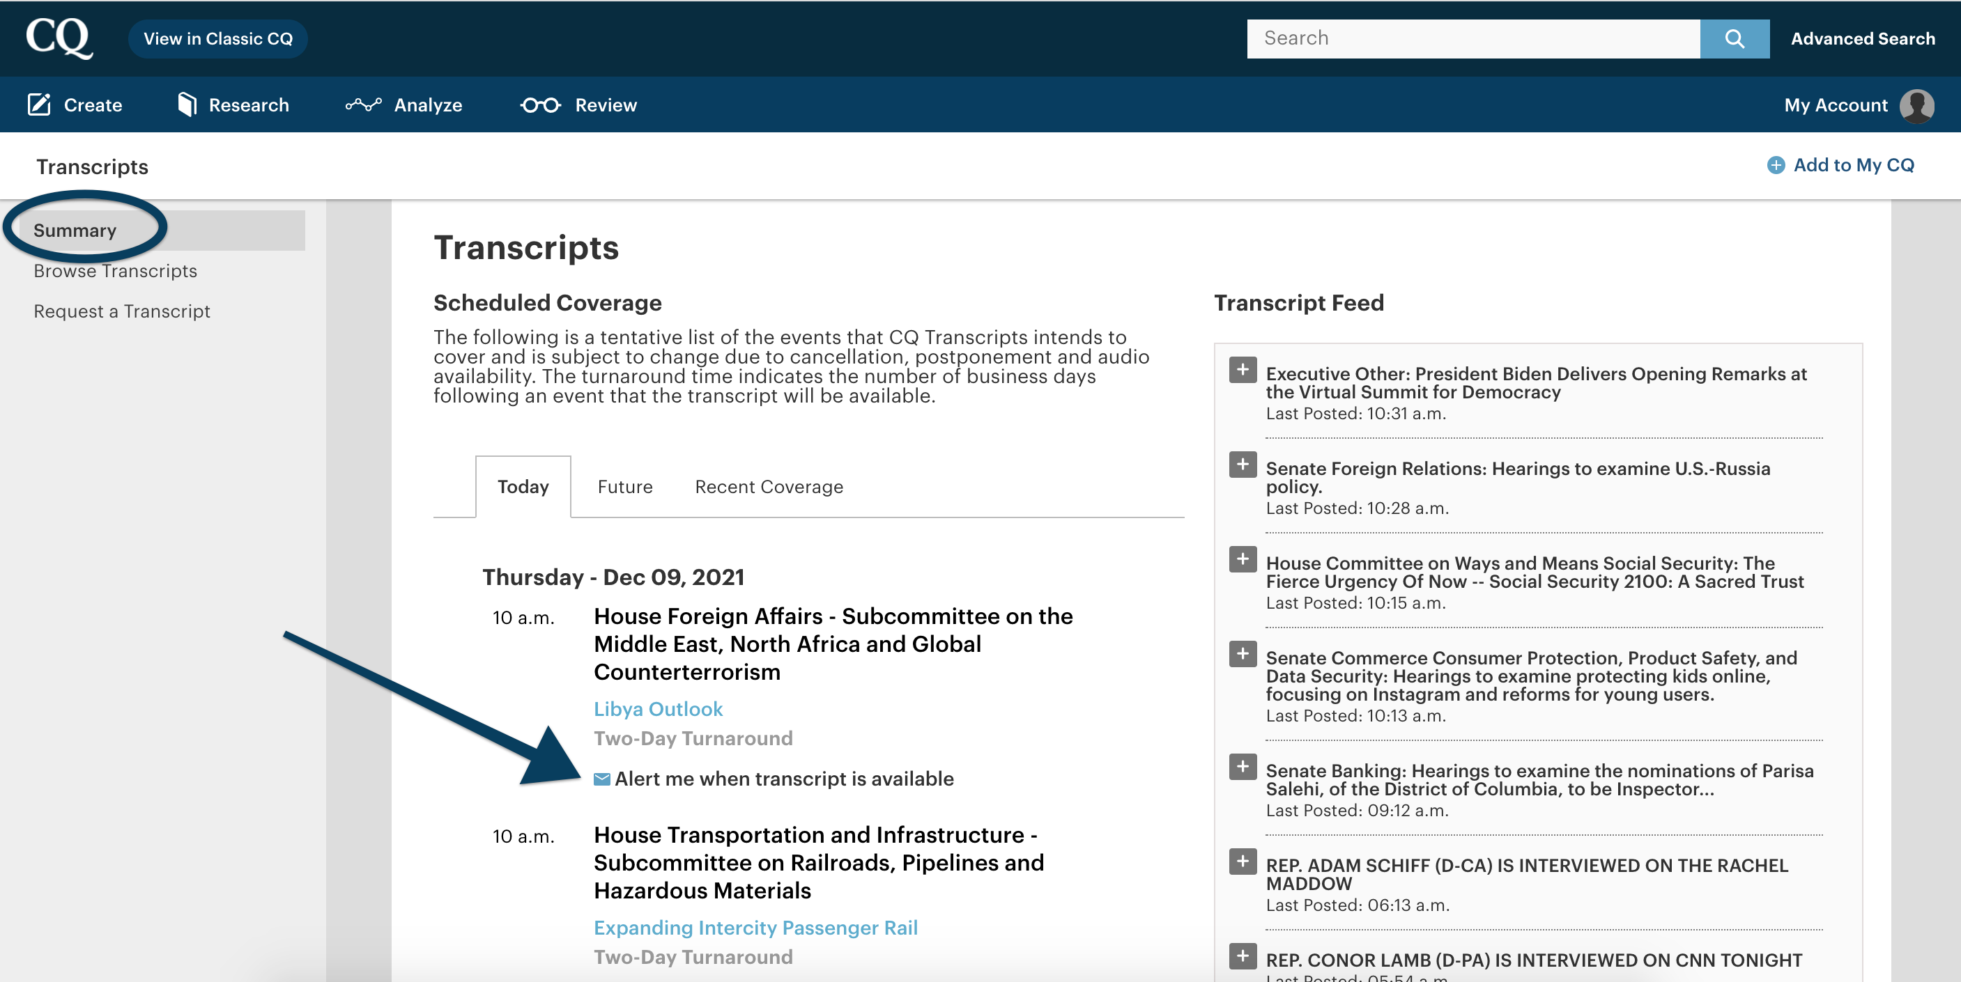Click Senate Banking Parisa Salehi nomination title

1539,779
